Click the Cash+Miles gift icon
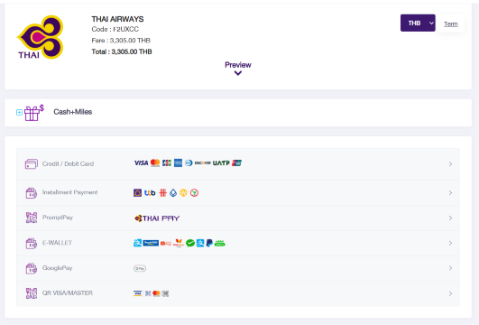 click(34, 113)
